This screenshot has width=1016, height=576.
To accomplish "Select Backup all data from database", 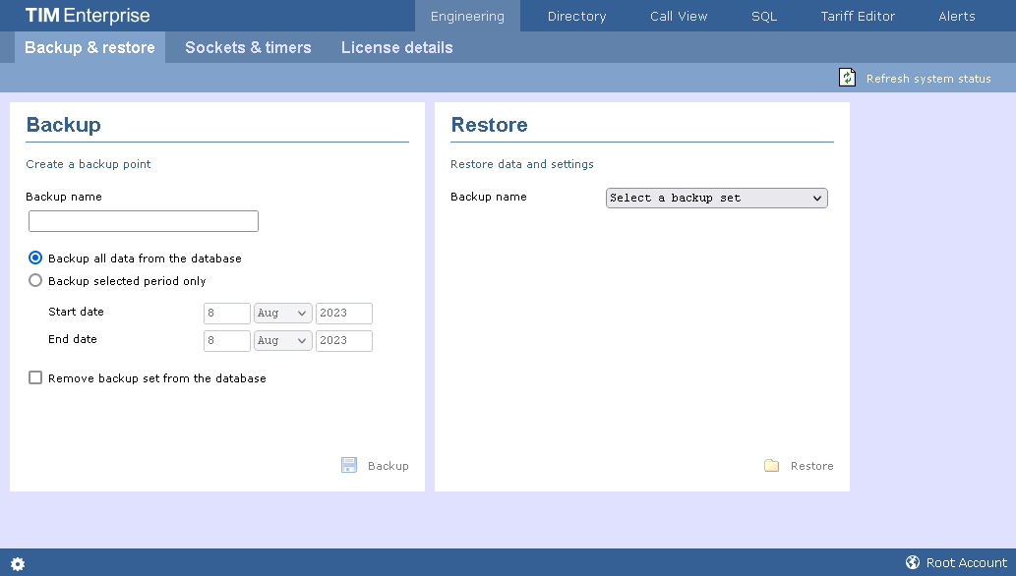I will 36,259.
